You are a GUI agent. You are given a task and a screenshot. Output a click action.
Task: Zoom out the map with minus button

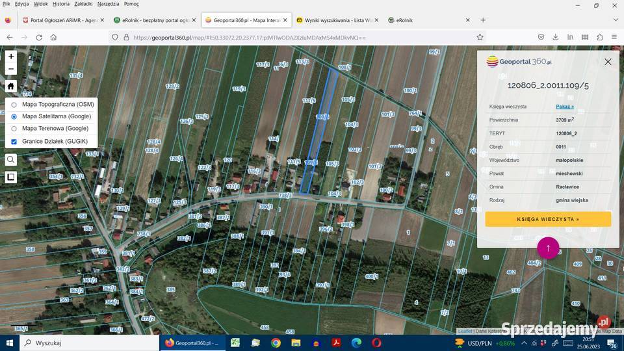[11, 69]
